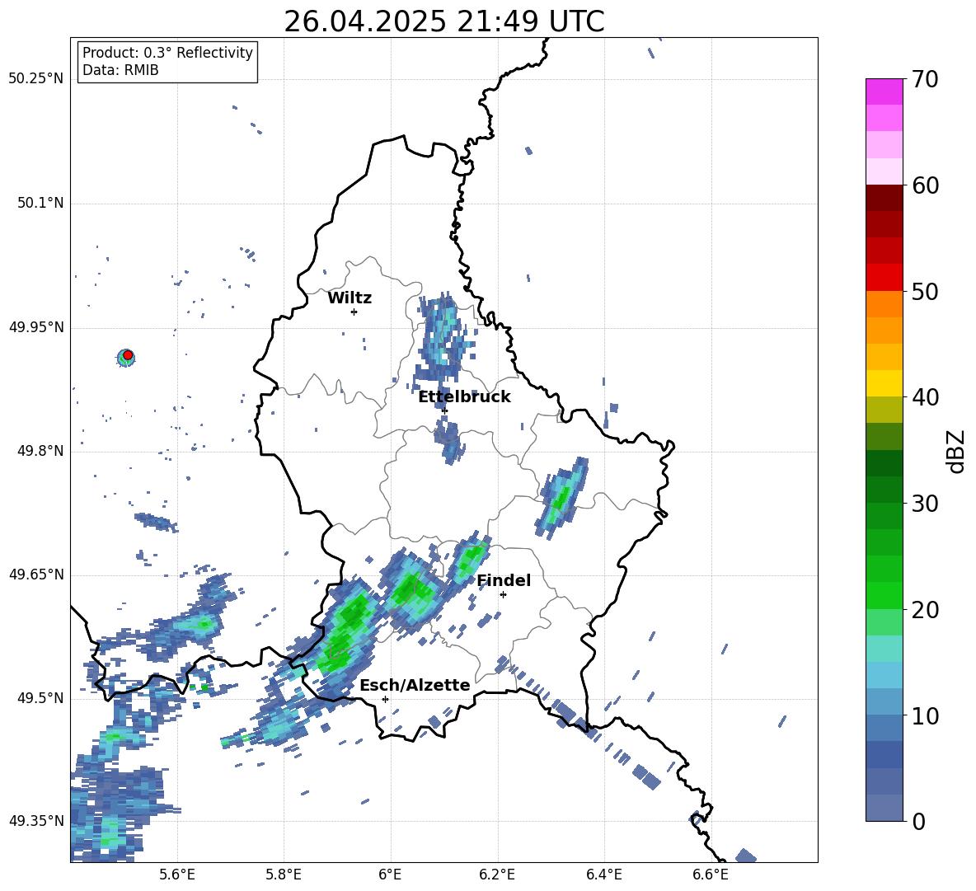This screenshot has width=976, height=891.
Task: Click the dBZ colorbar axis label
Action: click(957, 451)
